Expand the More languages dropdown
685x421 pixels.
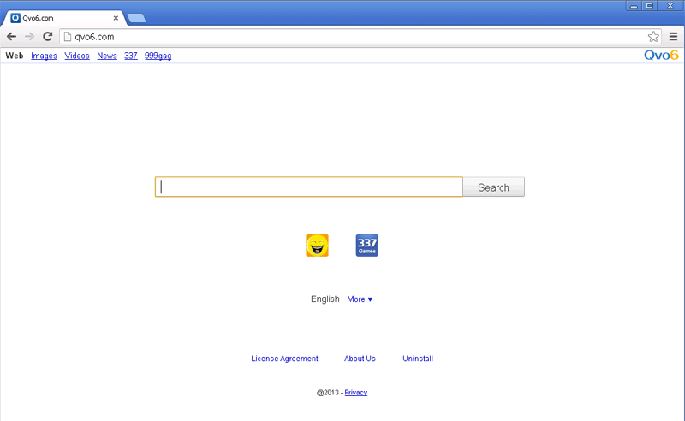click(x=360, y=299)
